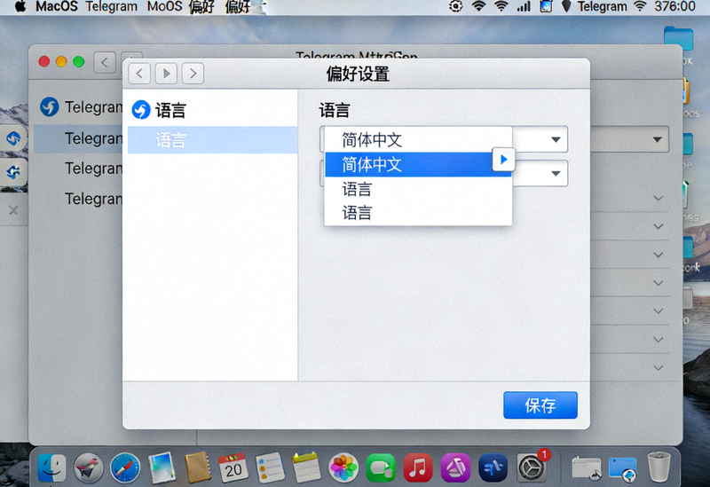Open the Trash in the dock
Screen dimensions: 710x487
[x=659, y=467]
